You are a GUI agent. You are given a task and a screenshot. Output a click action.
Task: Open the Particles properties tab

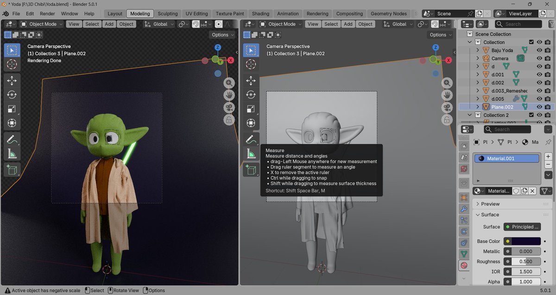464,220
